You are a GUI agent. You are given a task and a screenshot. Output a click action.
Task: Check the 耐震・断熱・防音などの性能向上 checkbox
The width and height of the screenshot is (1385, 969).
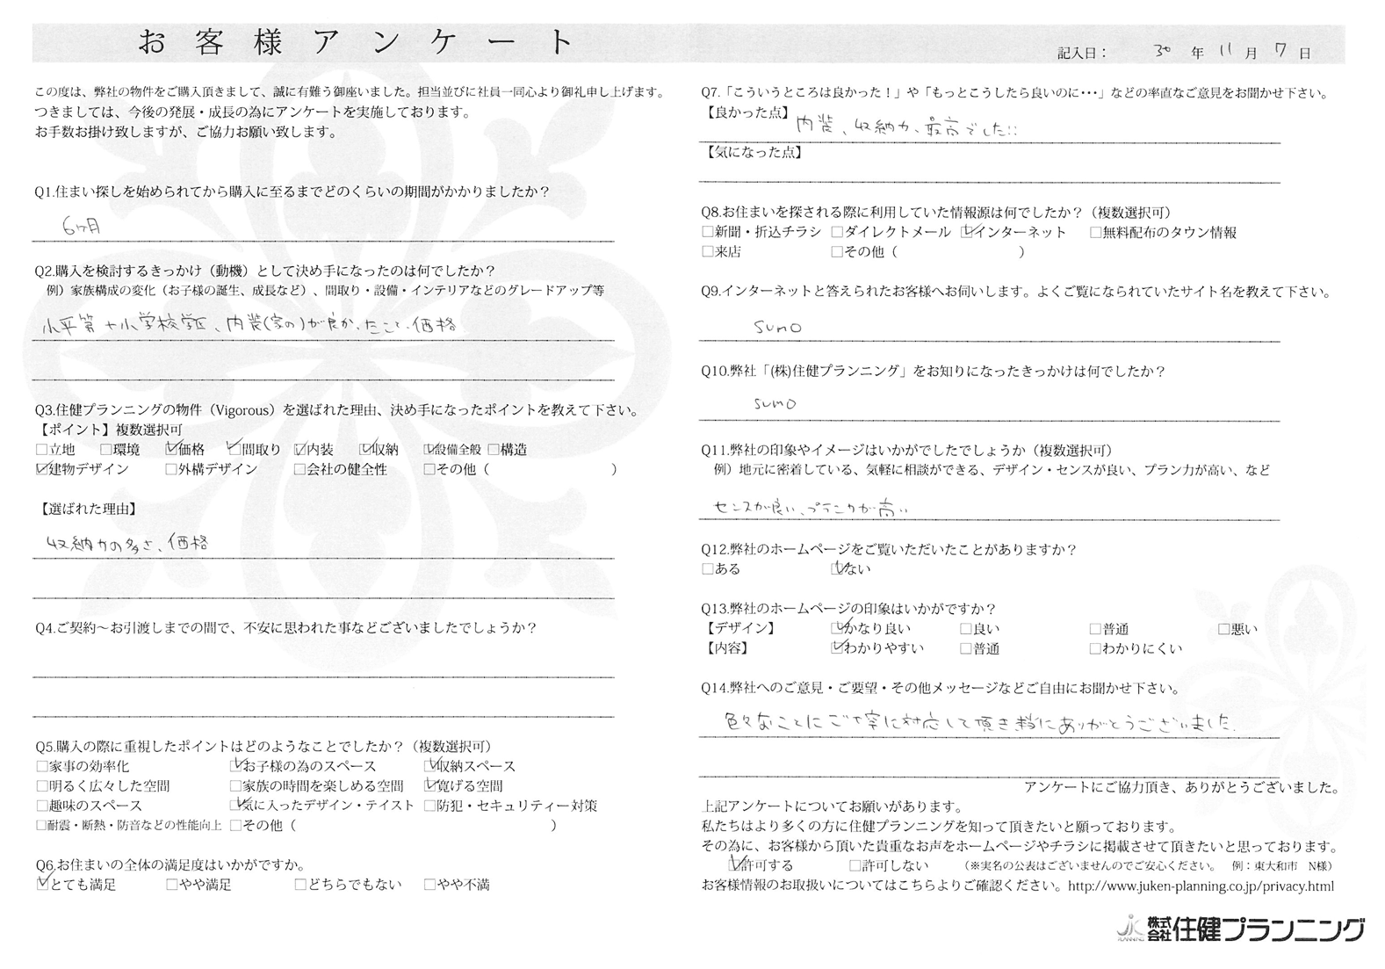40,826
